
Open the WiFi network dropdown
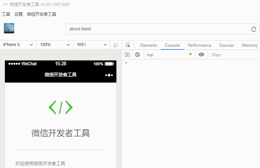(x=92, y=45)
